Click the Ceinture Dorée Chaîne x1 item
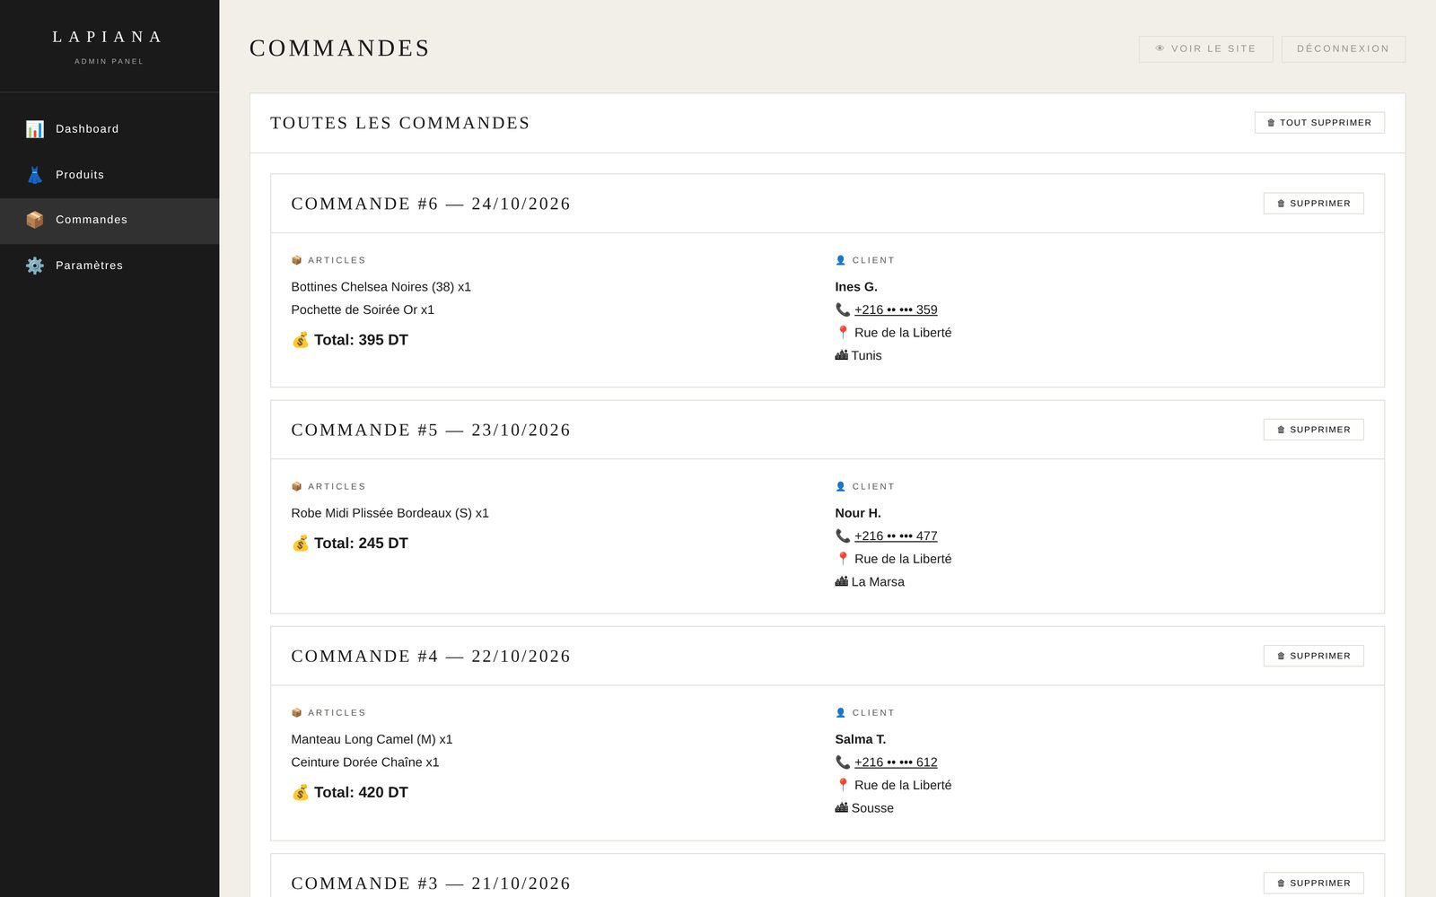This screenshot has height=897, width=1436. click(365, 762)
